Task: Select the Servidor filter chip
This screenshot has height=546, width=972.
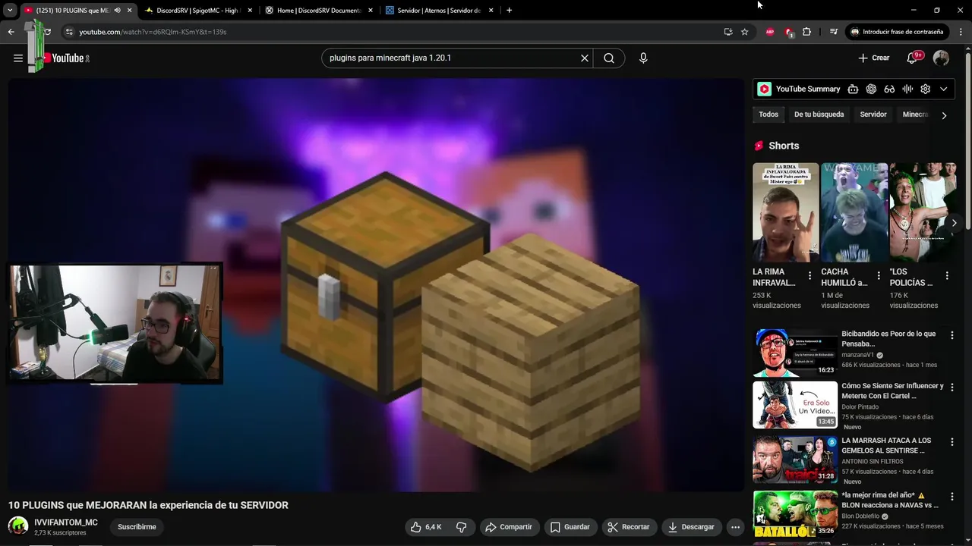Action: [x=873, y=115]
